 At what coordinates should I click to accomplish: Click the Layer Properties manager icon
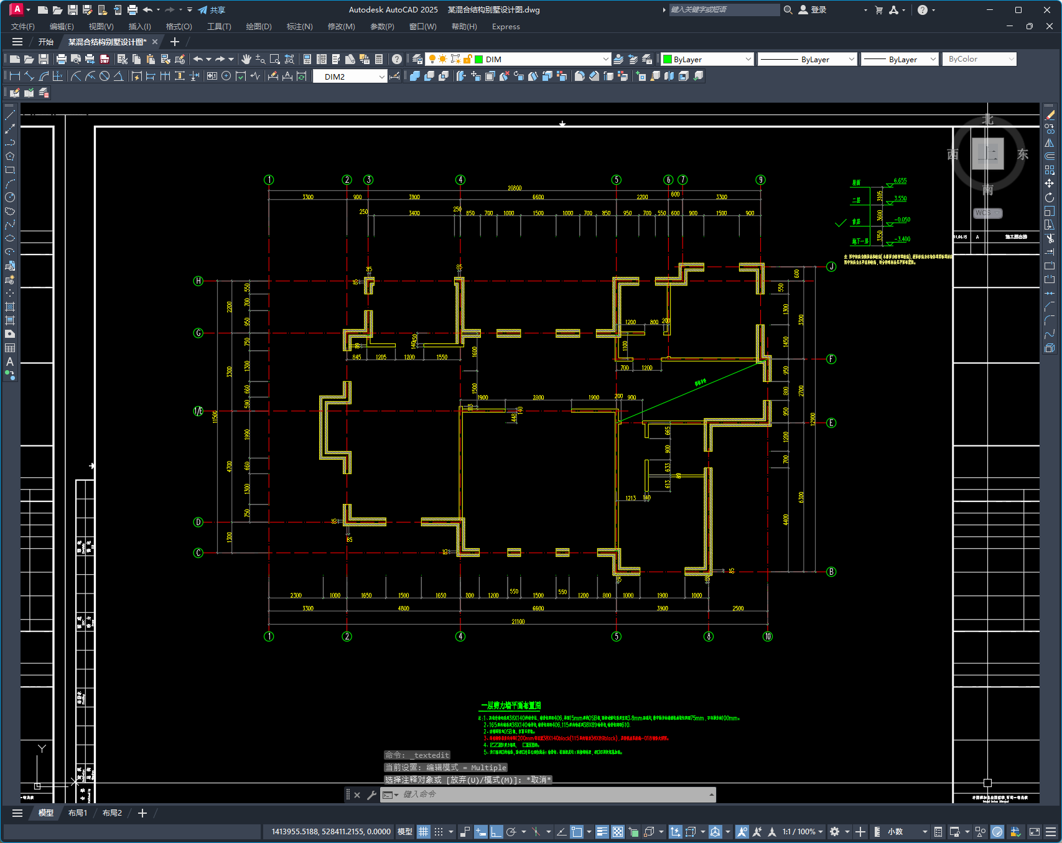(417, 59)
